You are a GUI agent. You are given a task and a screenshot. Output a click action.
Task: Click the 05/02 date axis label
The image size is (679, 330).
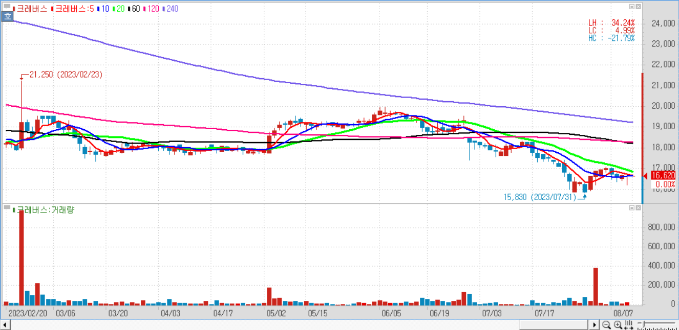277,313
